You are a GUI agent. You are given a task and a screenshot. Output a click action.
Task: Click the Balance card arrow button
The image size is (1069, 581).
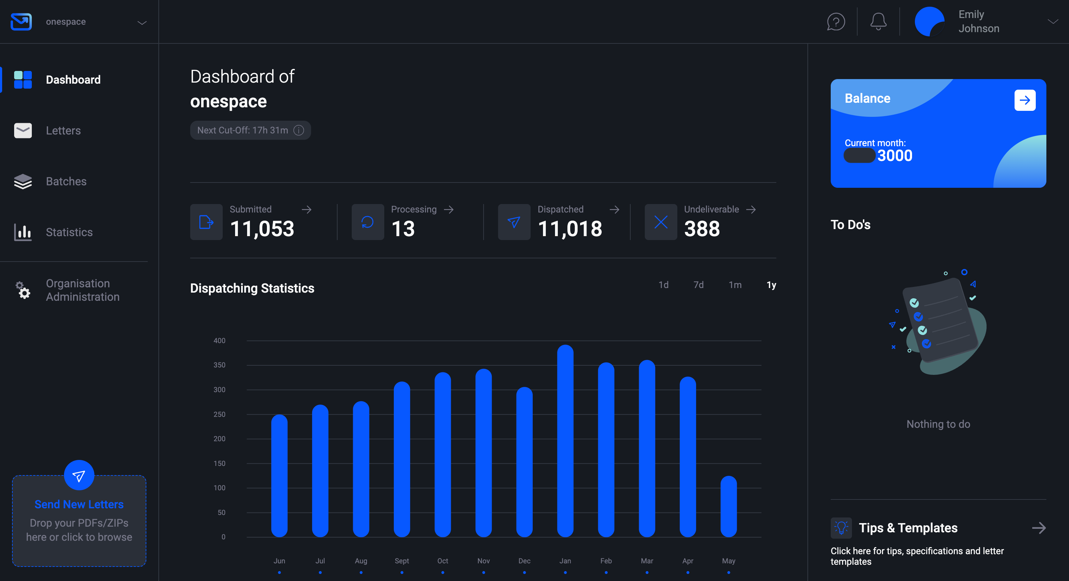click(x=1024, y=100)
